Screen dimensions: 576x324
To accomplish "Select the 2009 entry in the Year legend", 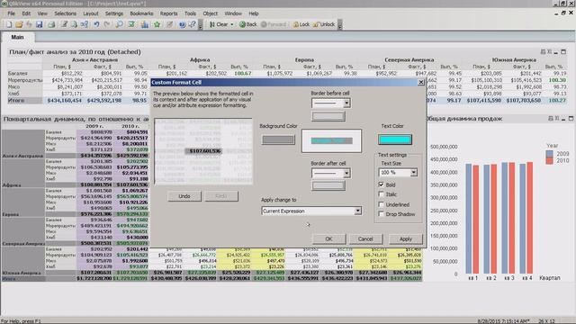I will pos(558,154).
